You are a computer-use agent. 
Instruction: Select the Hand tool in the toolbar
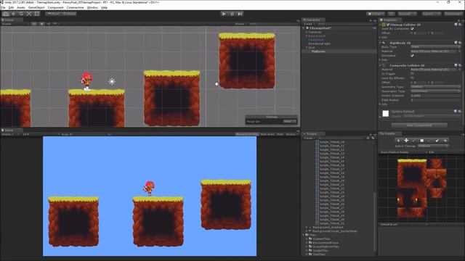[6, 14]
